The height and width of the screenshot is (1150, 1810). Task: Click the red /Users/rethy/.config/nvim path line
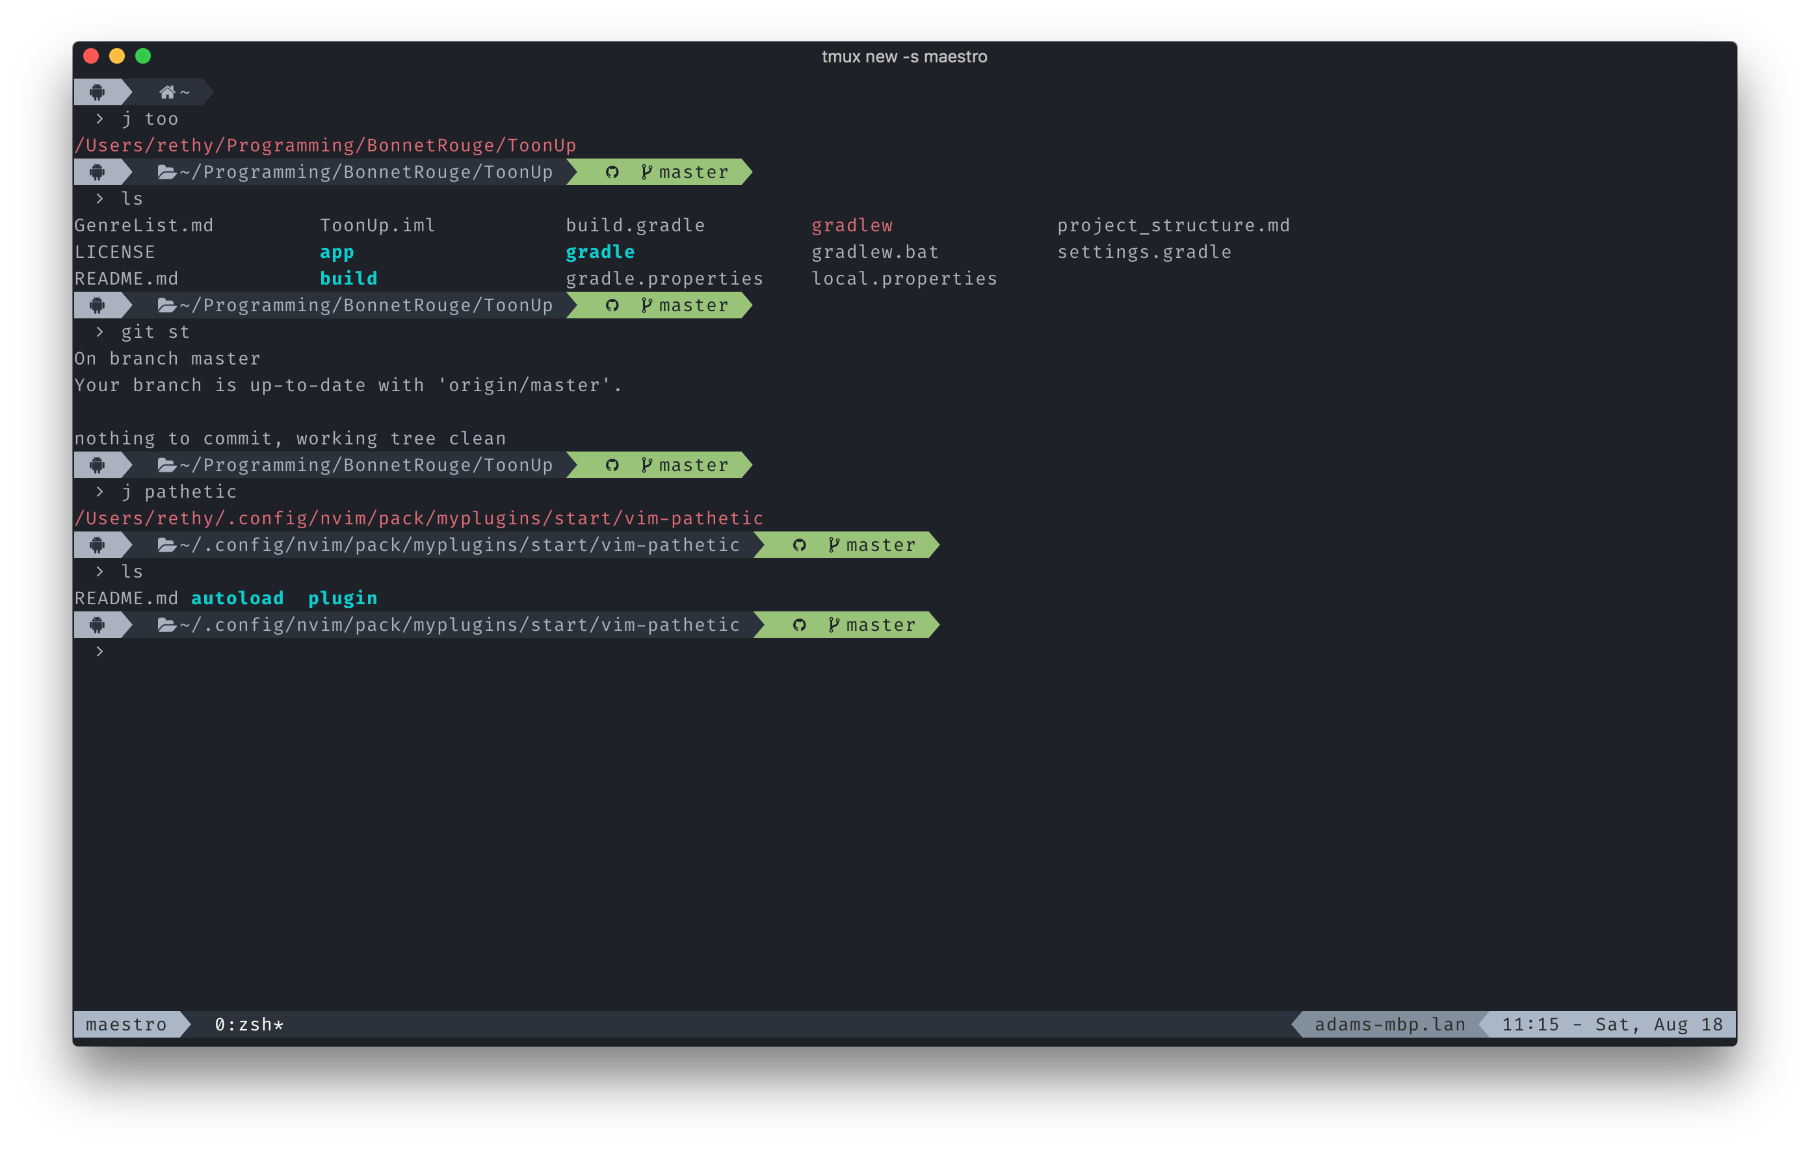pos(419,518)
